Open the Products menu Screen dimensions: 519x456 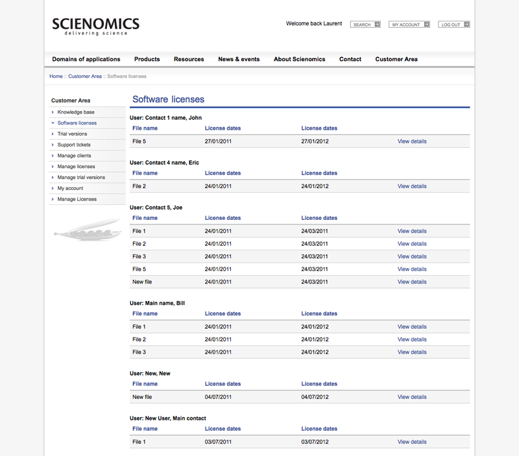tap(147, 59)
